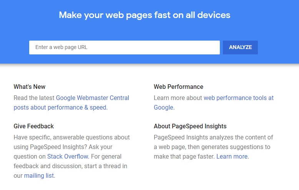Click the Web Performance heading

point(178,87)
